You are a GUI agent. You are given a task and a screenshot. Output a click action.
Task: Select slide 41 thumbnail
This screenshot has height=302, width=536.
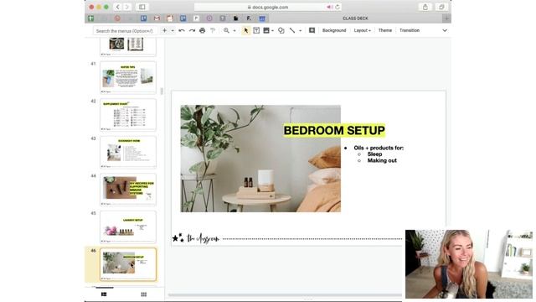(x=128, y=77)
